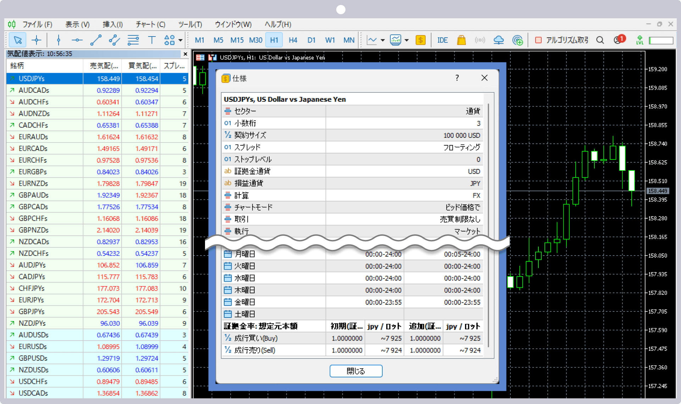The image size is (681, 404).
Task: Click the M1 timeframe button
Action: 200,40
